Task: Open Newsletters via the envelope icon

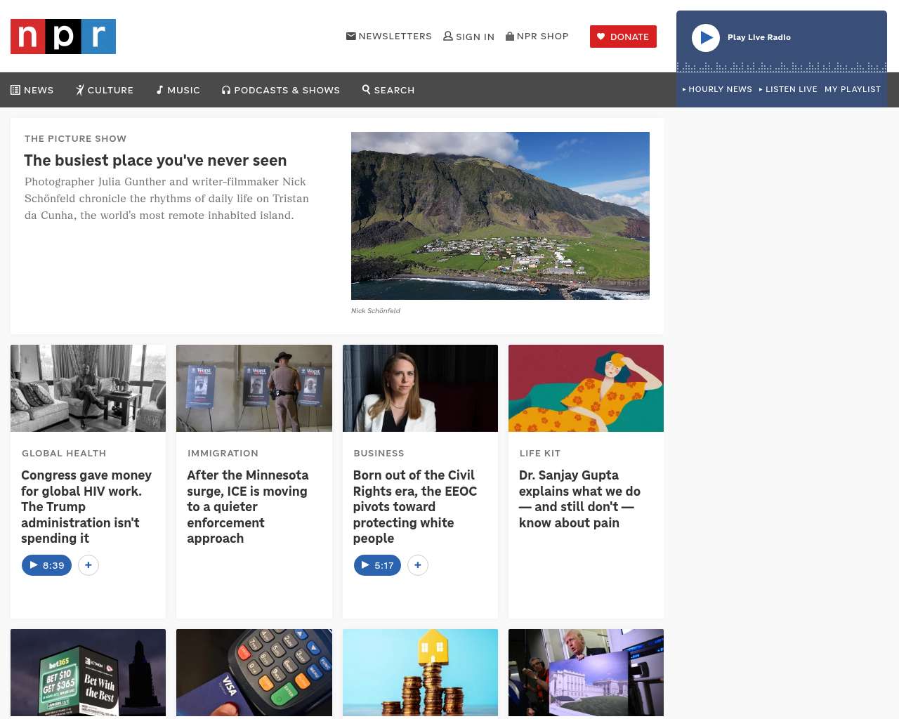Action: (350, 36)
